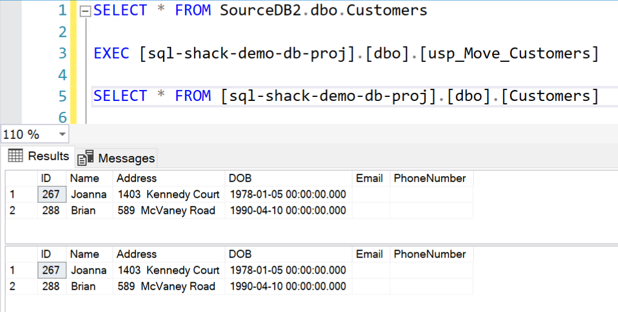Screen dimensions: 618x312
Task: Click the Results grid icon
Action: 16,155
